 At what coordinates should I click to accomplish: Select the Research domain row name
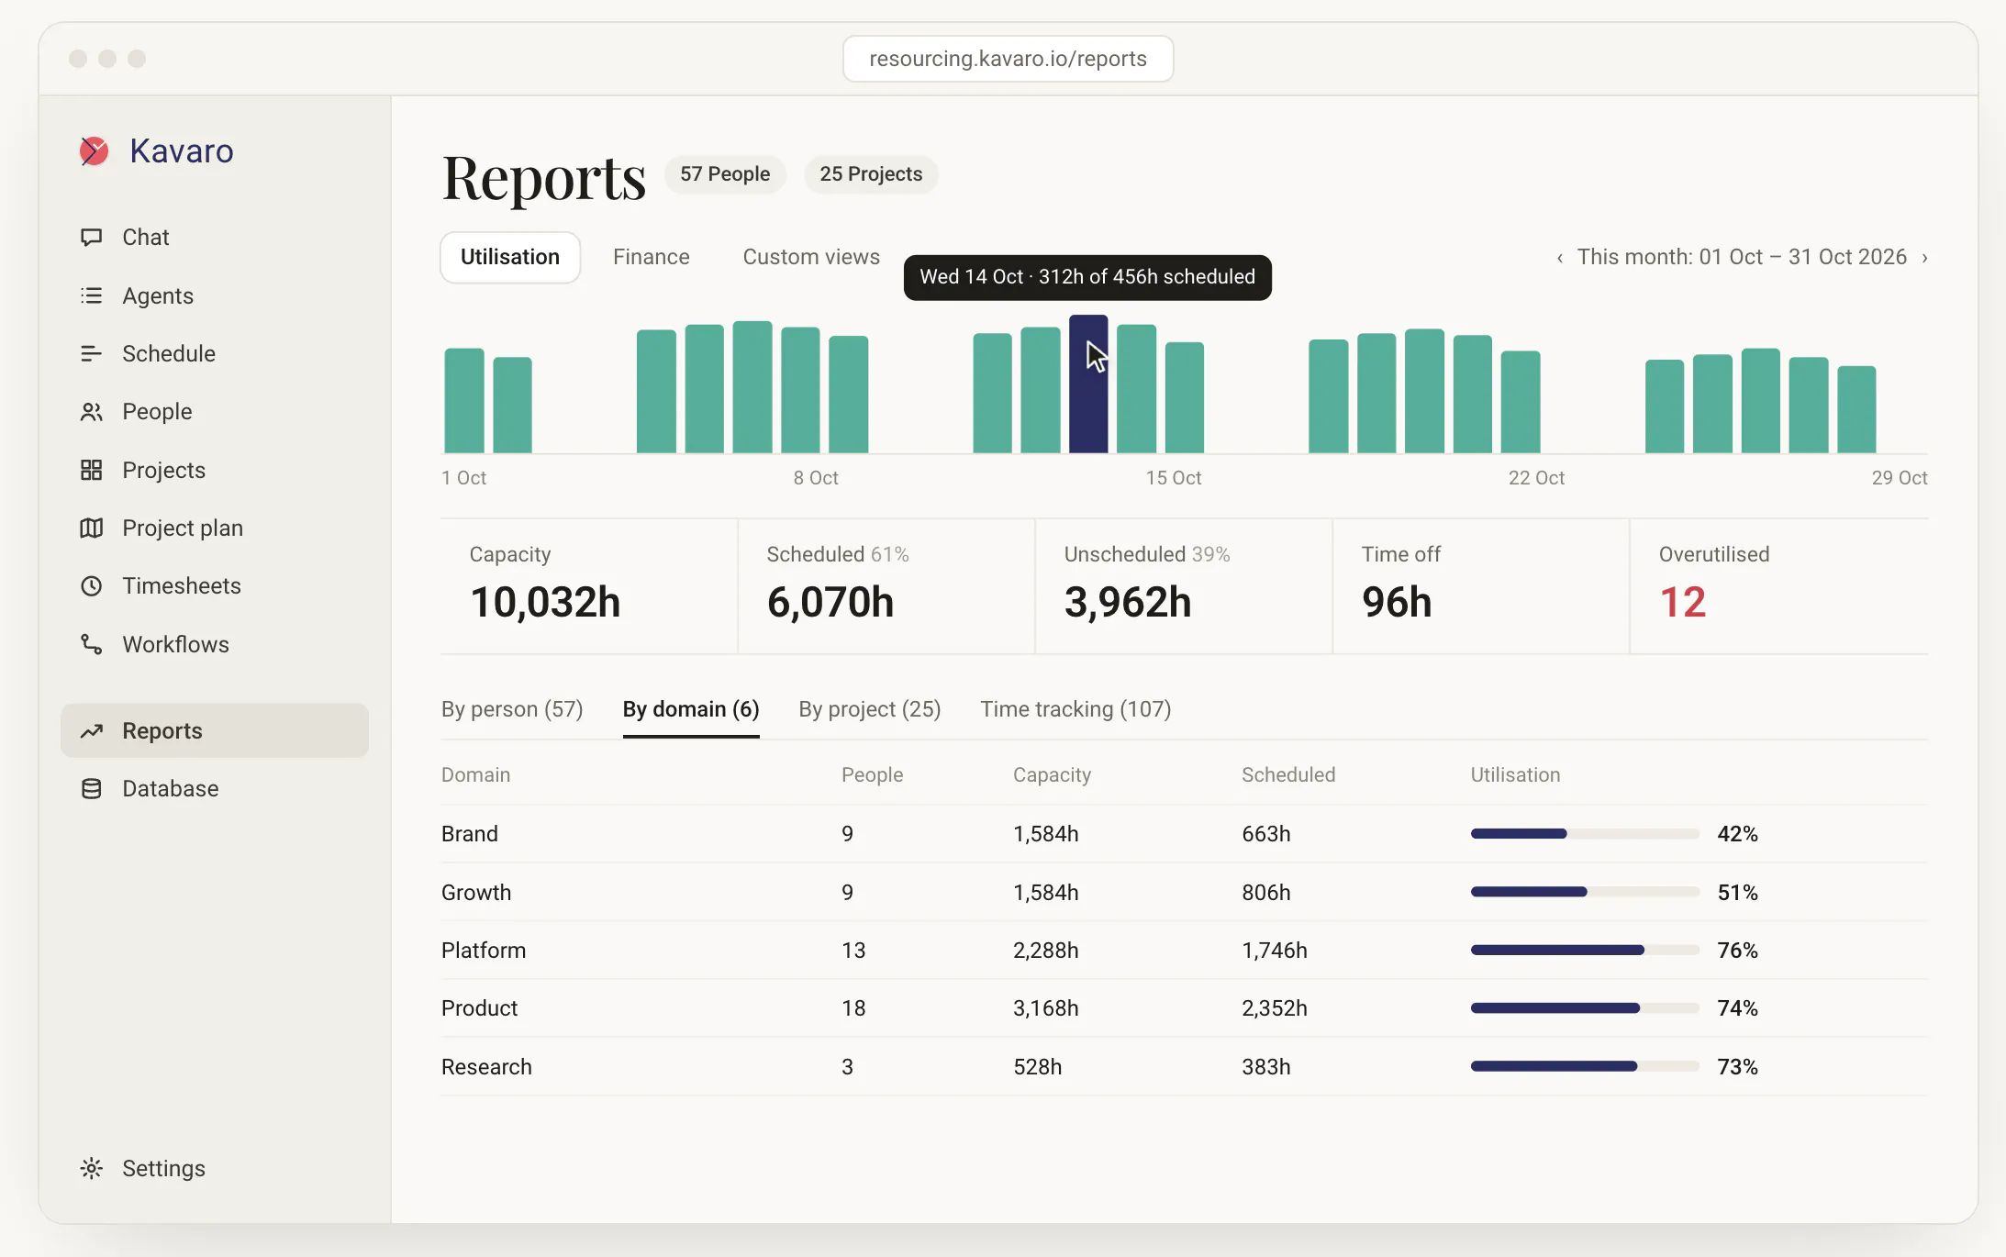click(x=486, y=1067)
